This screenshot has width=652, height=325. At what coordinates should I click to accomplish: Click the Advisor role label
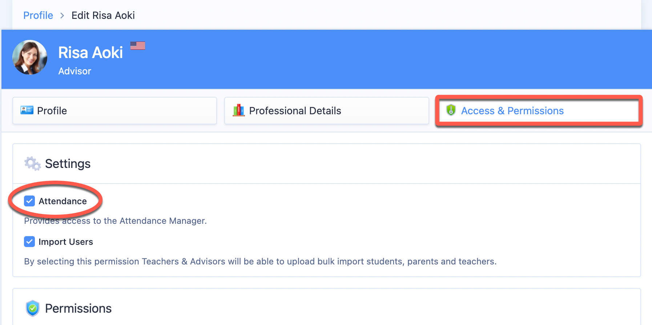tap(75, 71)
